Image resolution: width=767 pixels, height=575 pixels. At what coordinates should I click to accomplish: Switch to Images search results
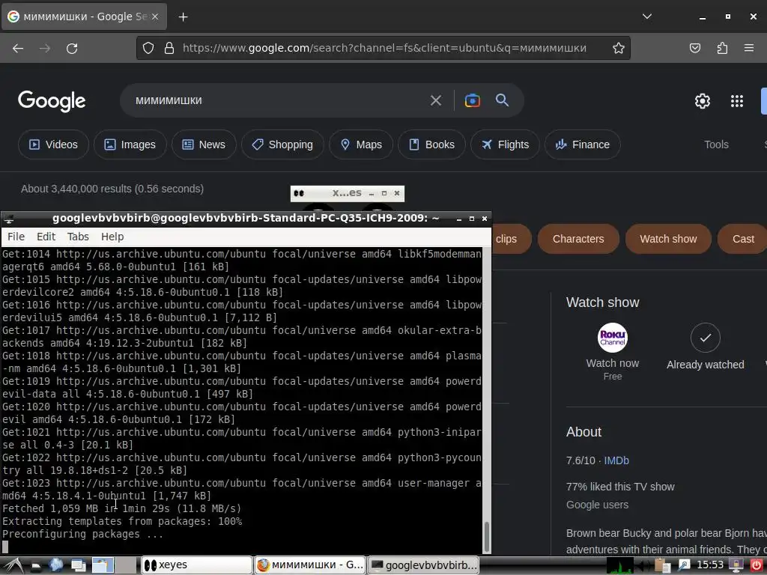(x=130, y=144)
